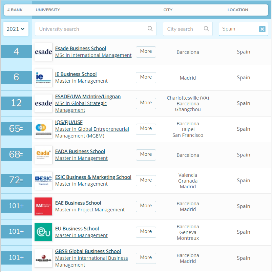Open EADA Business School link
Viewport: 272px width, 272px height.
[80, 151]
